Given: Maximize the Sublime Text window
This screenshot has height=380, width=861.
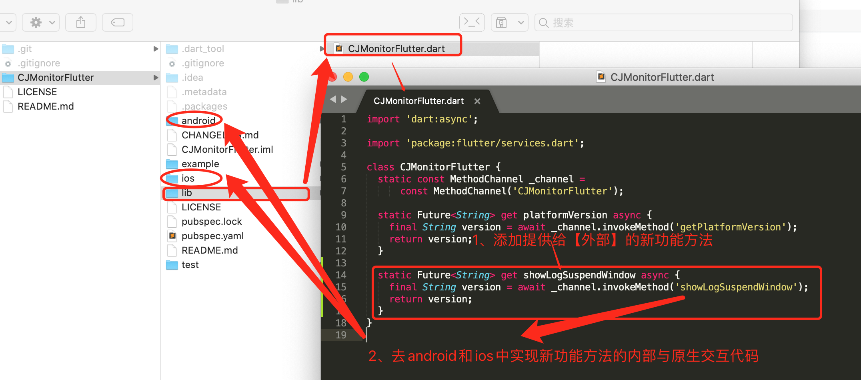Looking at the screenshot, I should click(364, 77).
